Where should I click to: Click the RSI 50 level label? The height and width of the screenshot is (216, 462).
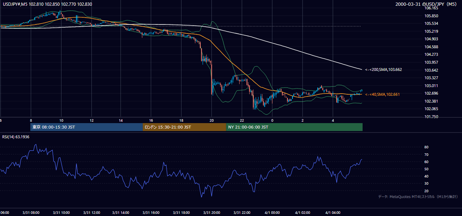[x=426, y=169]
